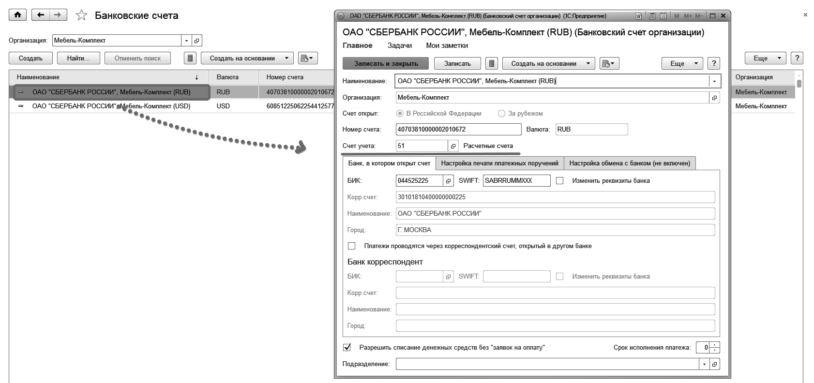This screenshot has width=814, height=383.
Task: Select the Банк, в котором открыт счет tab
Action: pyautogui.click(x=389, y=163)
